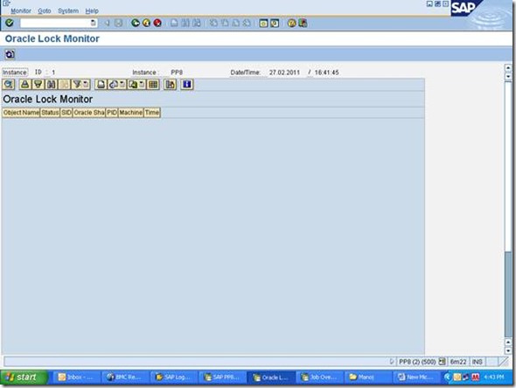Click the Generate shortcut icon
This screenshot has height=388, width=516.
(x=275, y=24)
